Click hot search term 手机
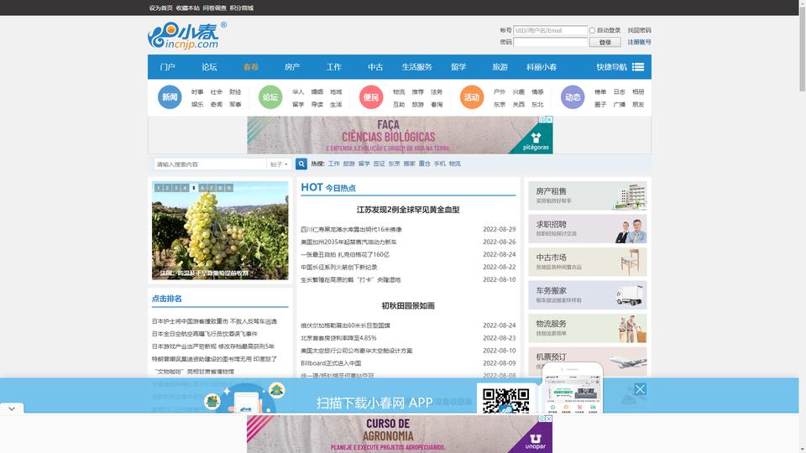Screen dimensions: 806x453 [x=439, y=164]
